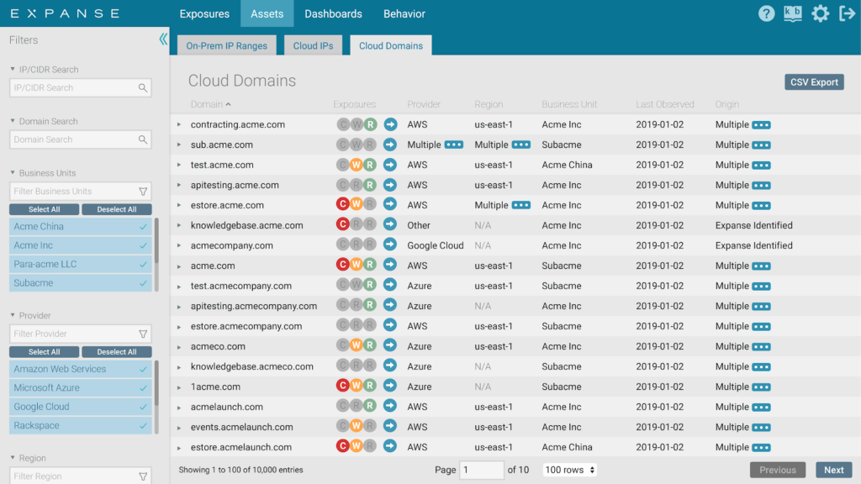Expand the contracting.acme.com row
861x484 pixels.
click(x=179, y=124)
